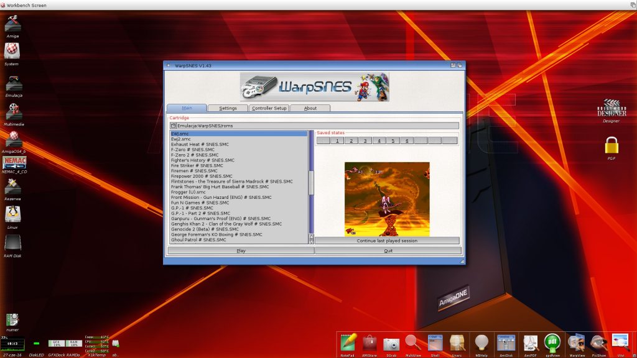
Task: Launch AmiDisk from the dock
Action: 506,343
